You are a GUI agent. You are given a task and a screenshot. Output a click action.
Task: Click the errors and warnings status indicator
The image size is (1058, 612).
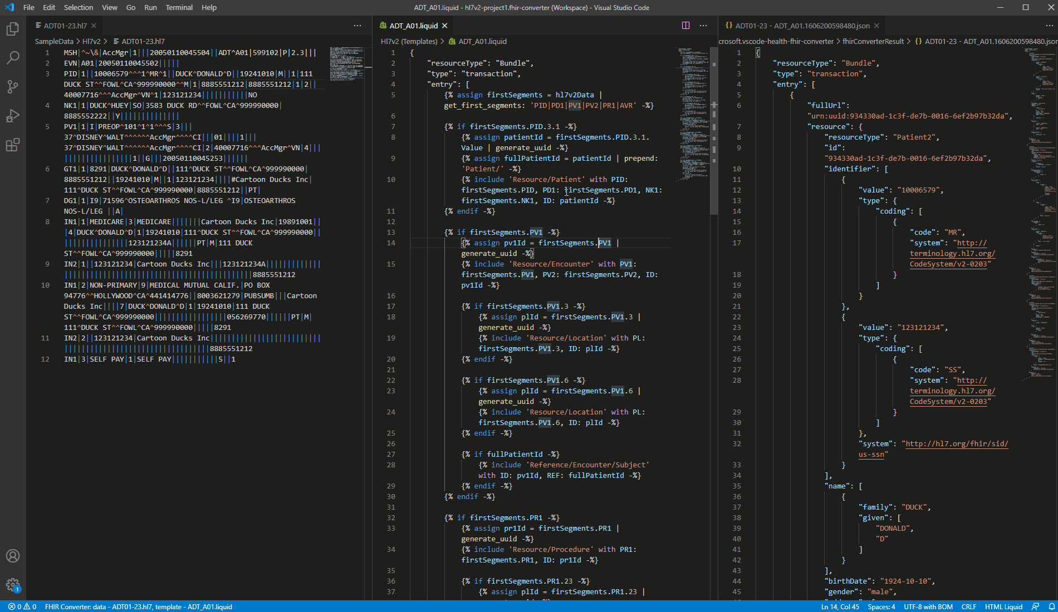[22, 606]
